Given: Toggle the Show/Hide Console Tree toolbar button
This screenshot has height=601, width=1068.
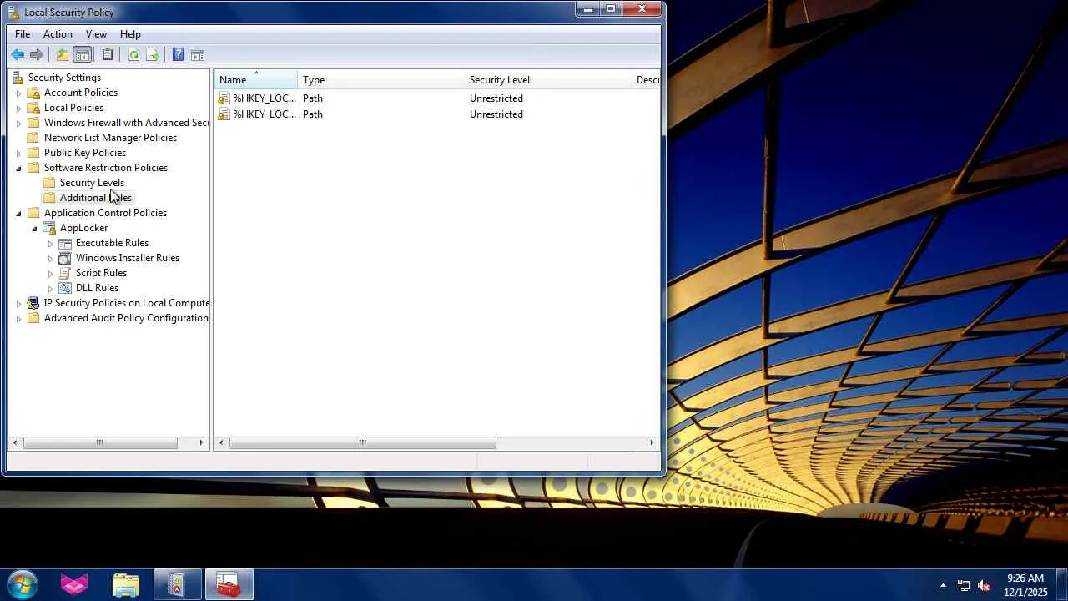Looking at the screenshot, I should tap(82, 55).
